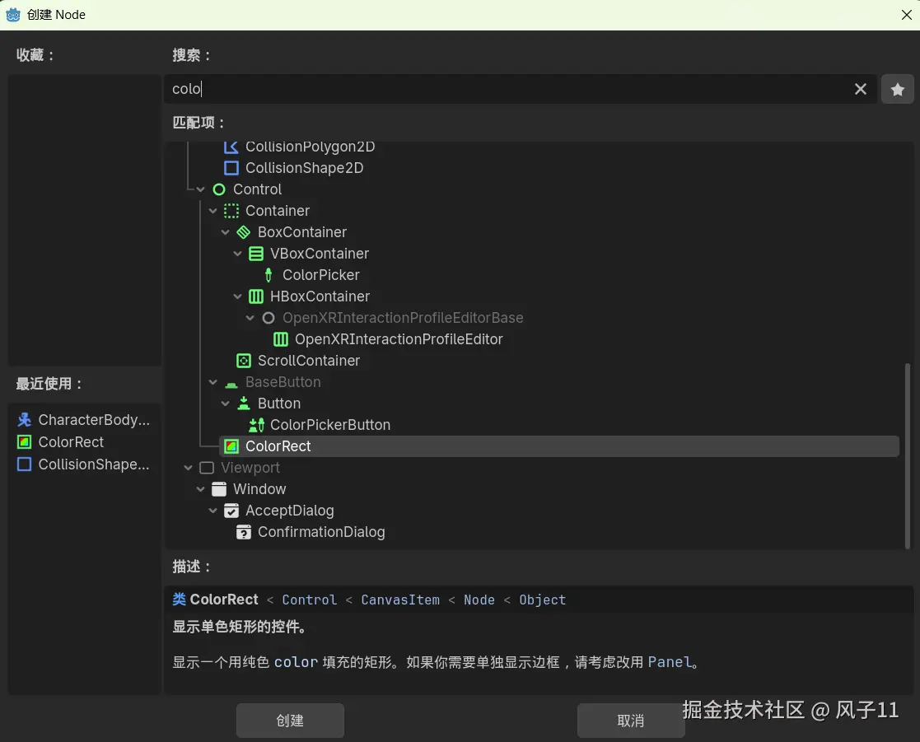Select ScrollContainer in the tree
The image size is (920, 742).
tap(309, 361)
